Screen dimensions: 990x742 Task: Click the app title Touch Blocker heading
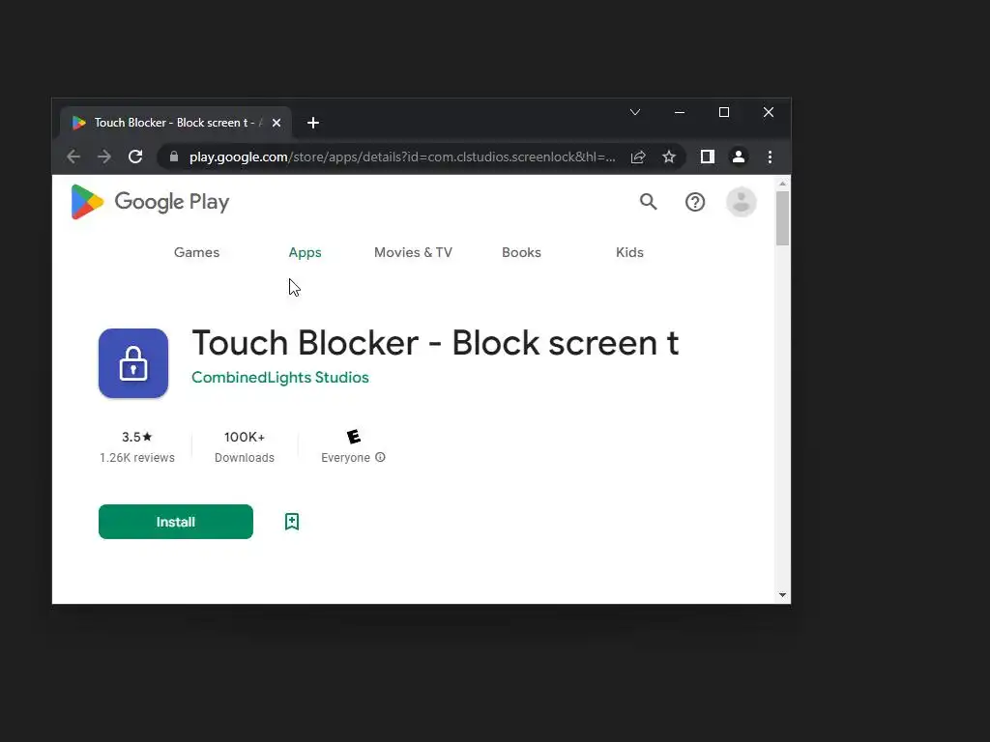point(435,343)
